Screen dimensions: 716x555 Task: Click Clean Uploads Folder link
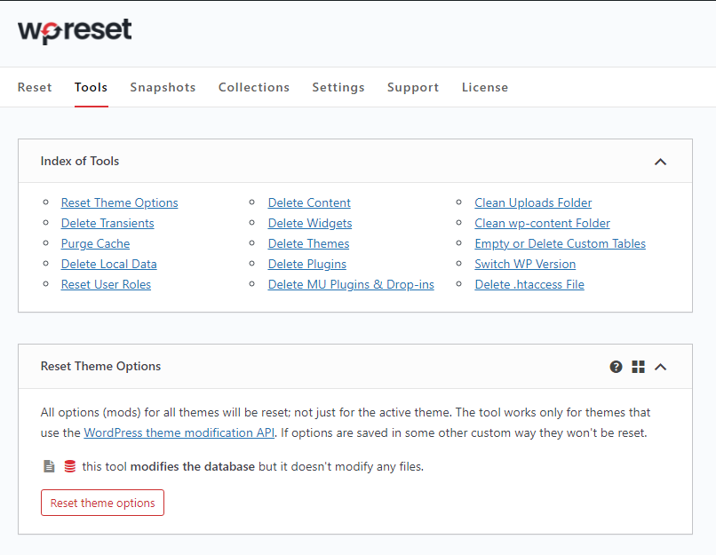[532, 202]
